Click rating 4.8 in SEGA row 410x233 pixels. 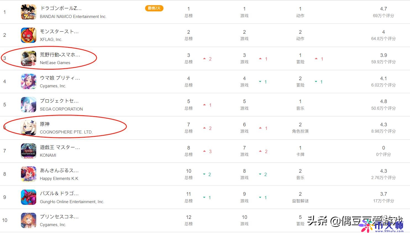click(383, 101)
